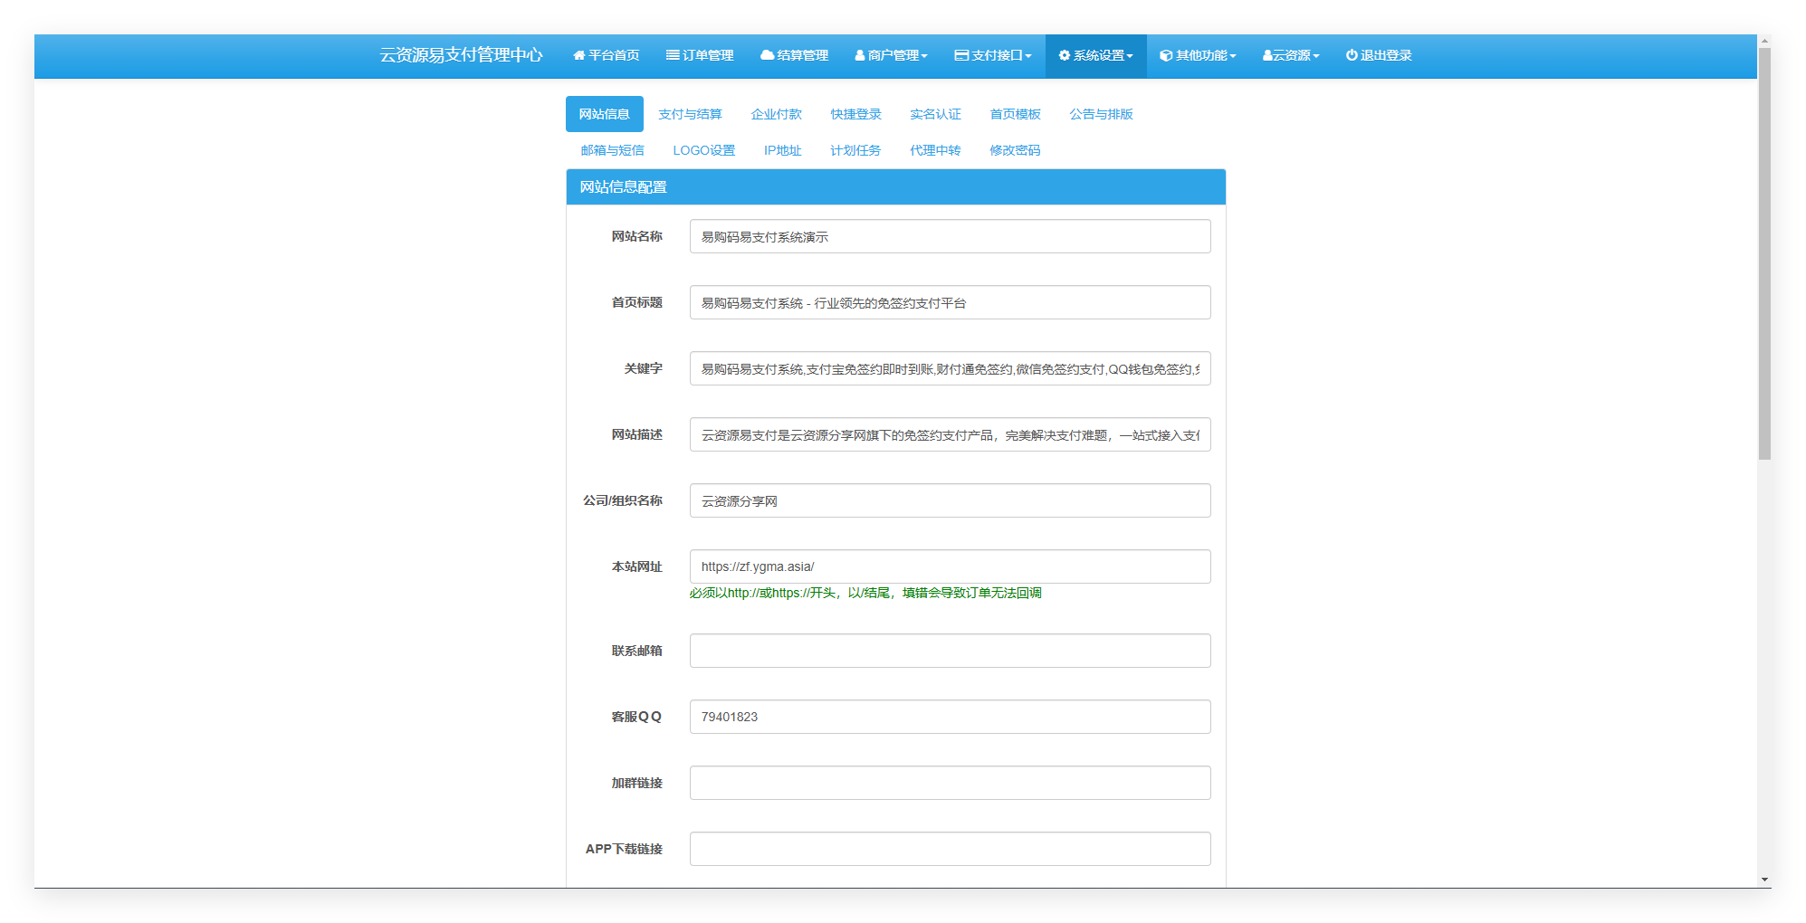Click the user icon for 商户管理
The image size is (1806, 923).
pyautogui.click(x=859, y=56)
